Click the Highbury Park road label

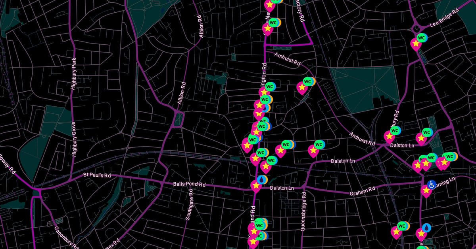(x=73, y=74)
